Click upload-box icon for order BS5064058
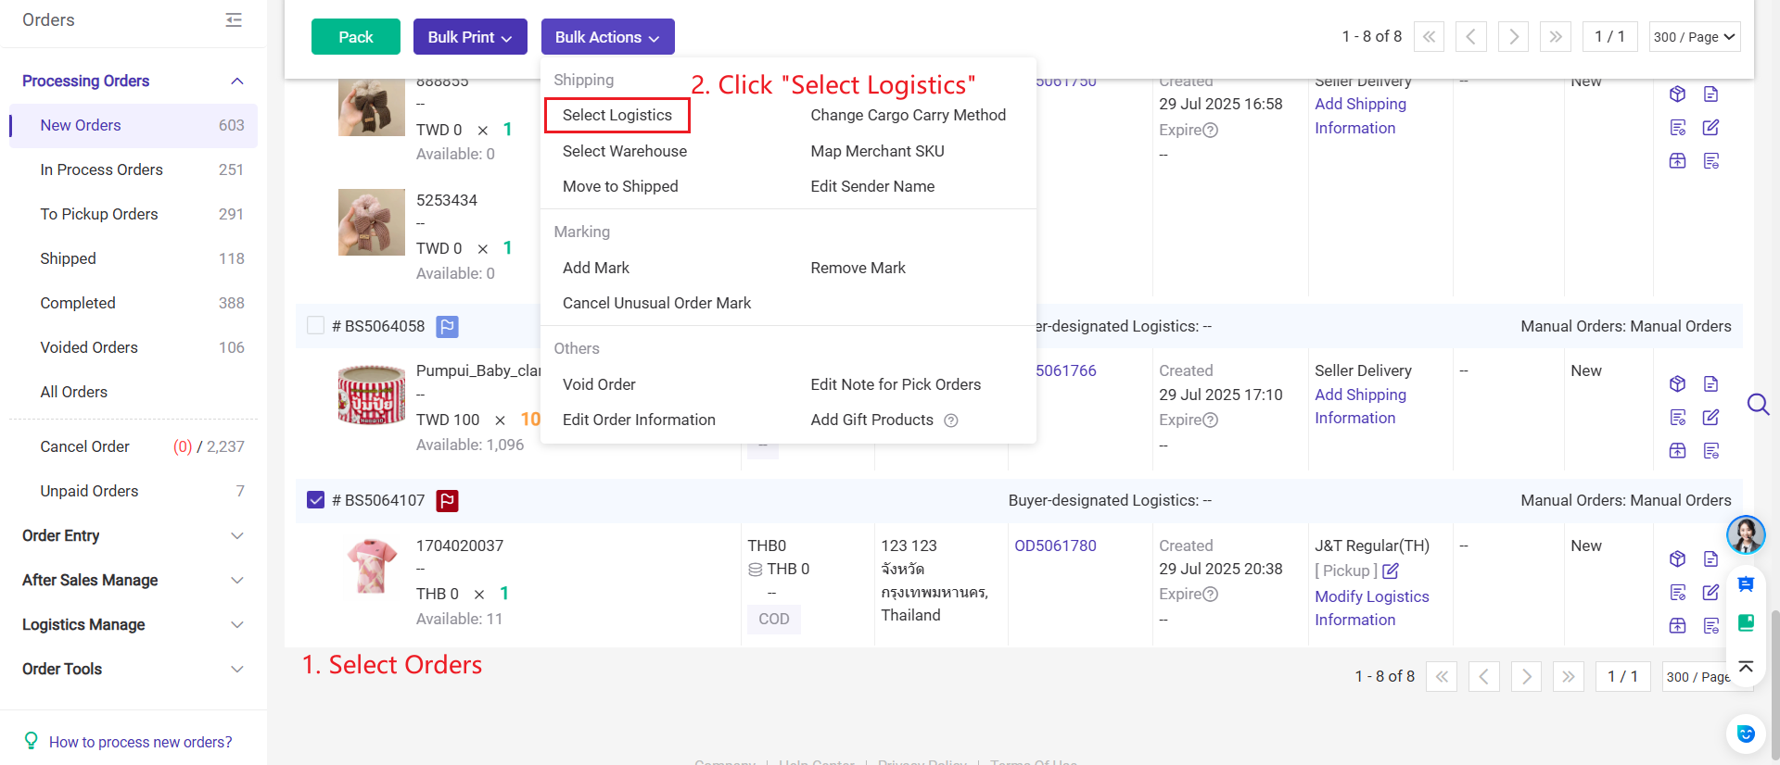1780x765 pixels. click(1677, 450)
